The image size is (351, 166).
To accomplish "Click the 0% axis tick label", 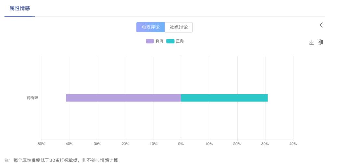I will (x=181, y=144).
